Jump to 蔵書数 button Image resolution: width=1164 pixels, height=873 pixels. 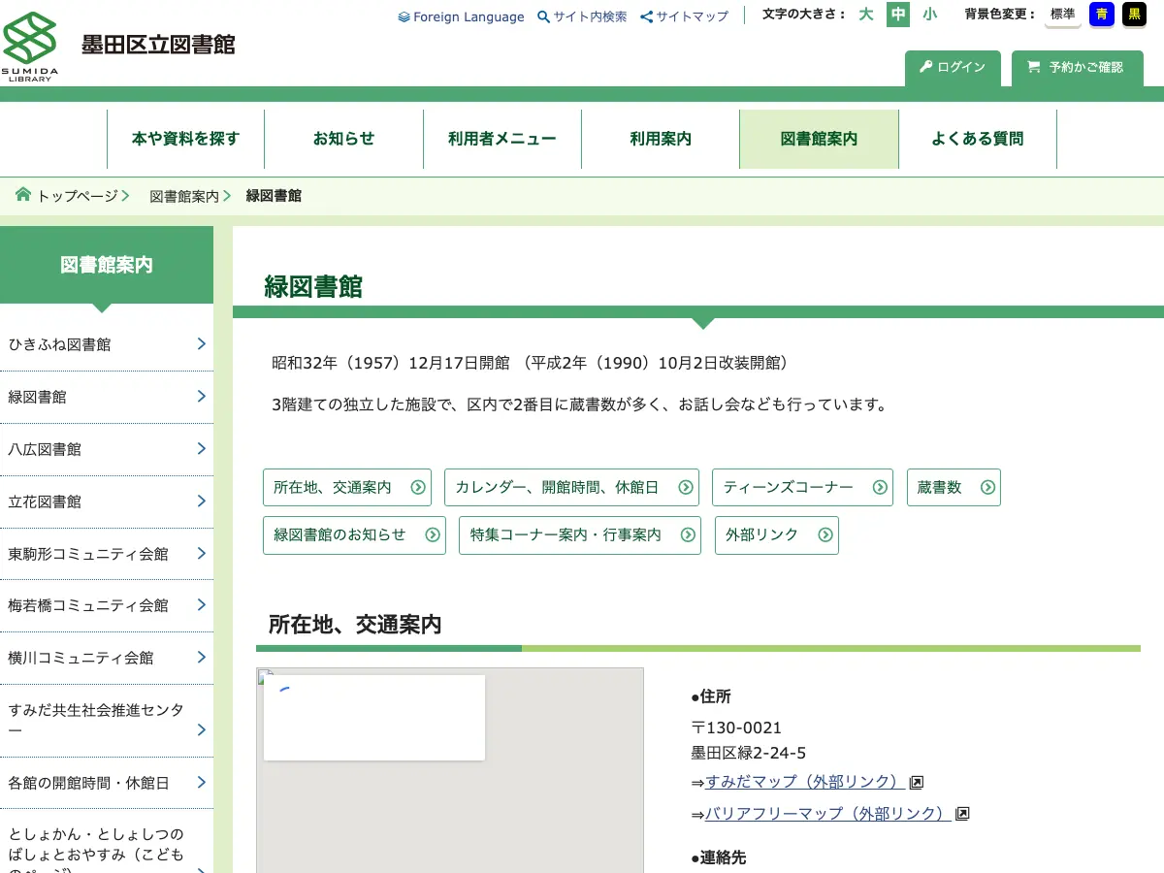[954, 487]
